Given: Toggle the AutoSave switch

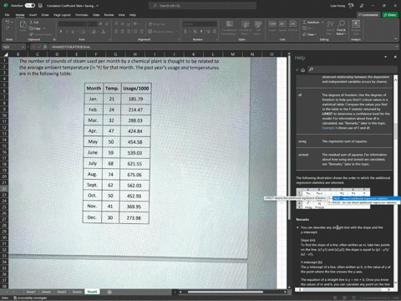Looking at the screenshot, I should click(29, 5).
